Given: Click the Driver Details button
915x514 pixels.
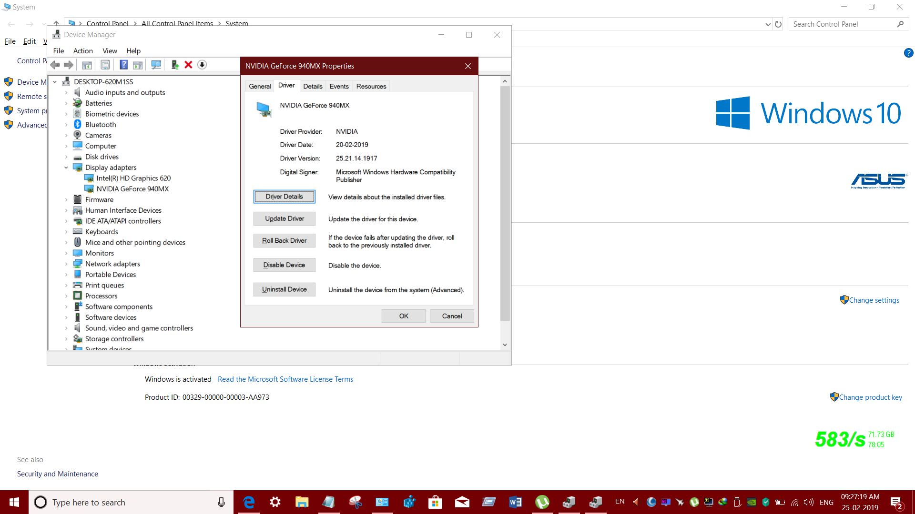Looking at the screenshot, I should [284, 197].
